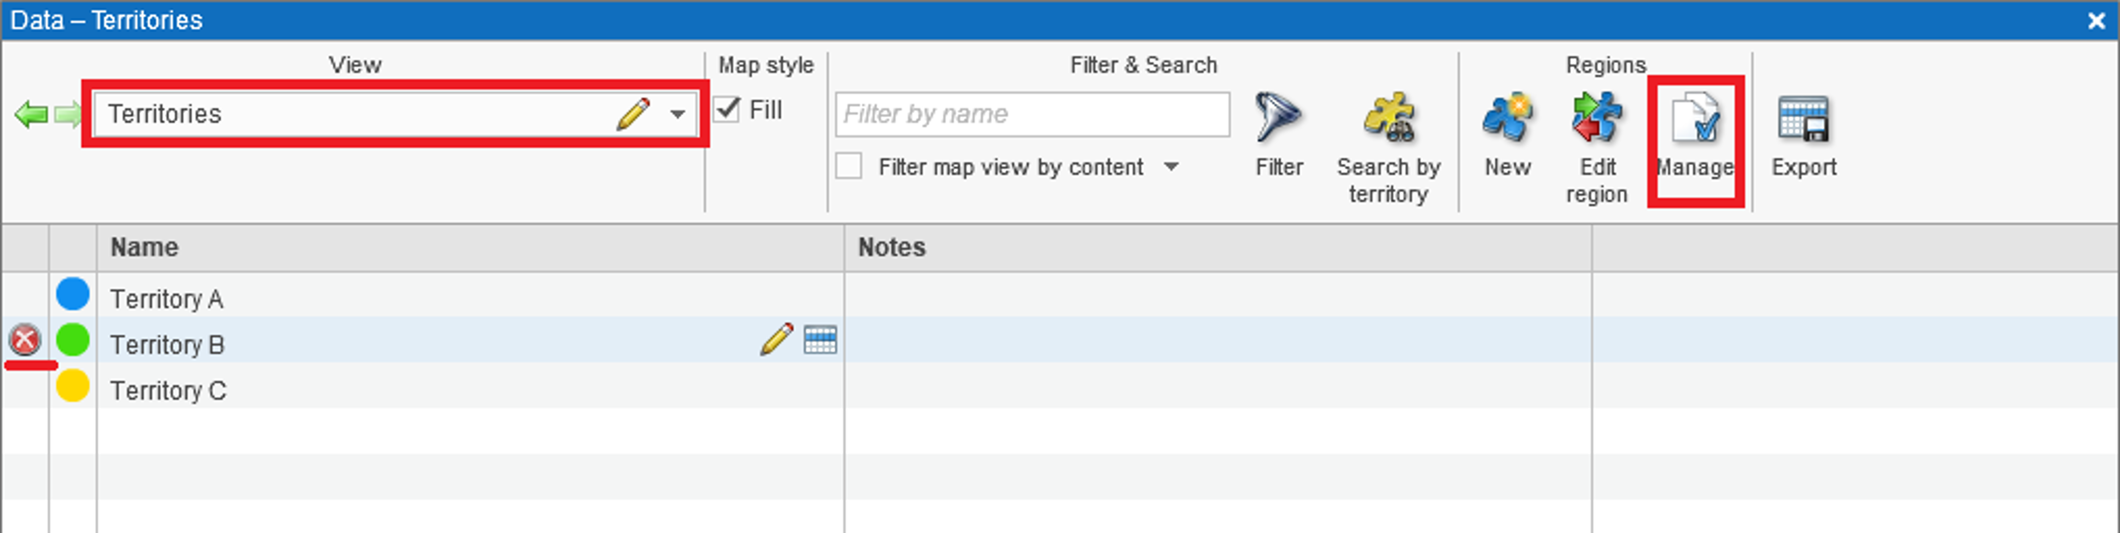Expand the Territories view dropdown arrow

click(677, 115)
